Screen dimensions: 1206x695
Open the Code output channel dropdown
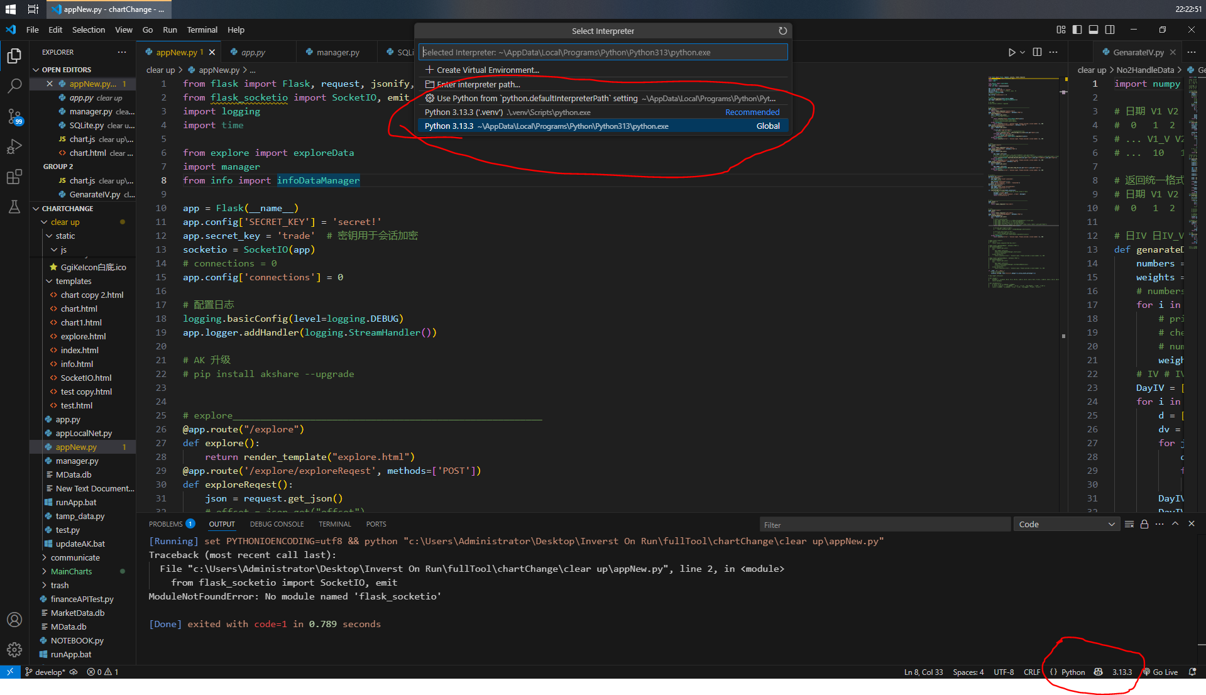pyautogui.click(x=1066, y=524)
